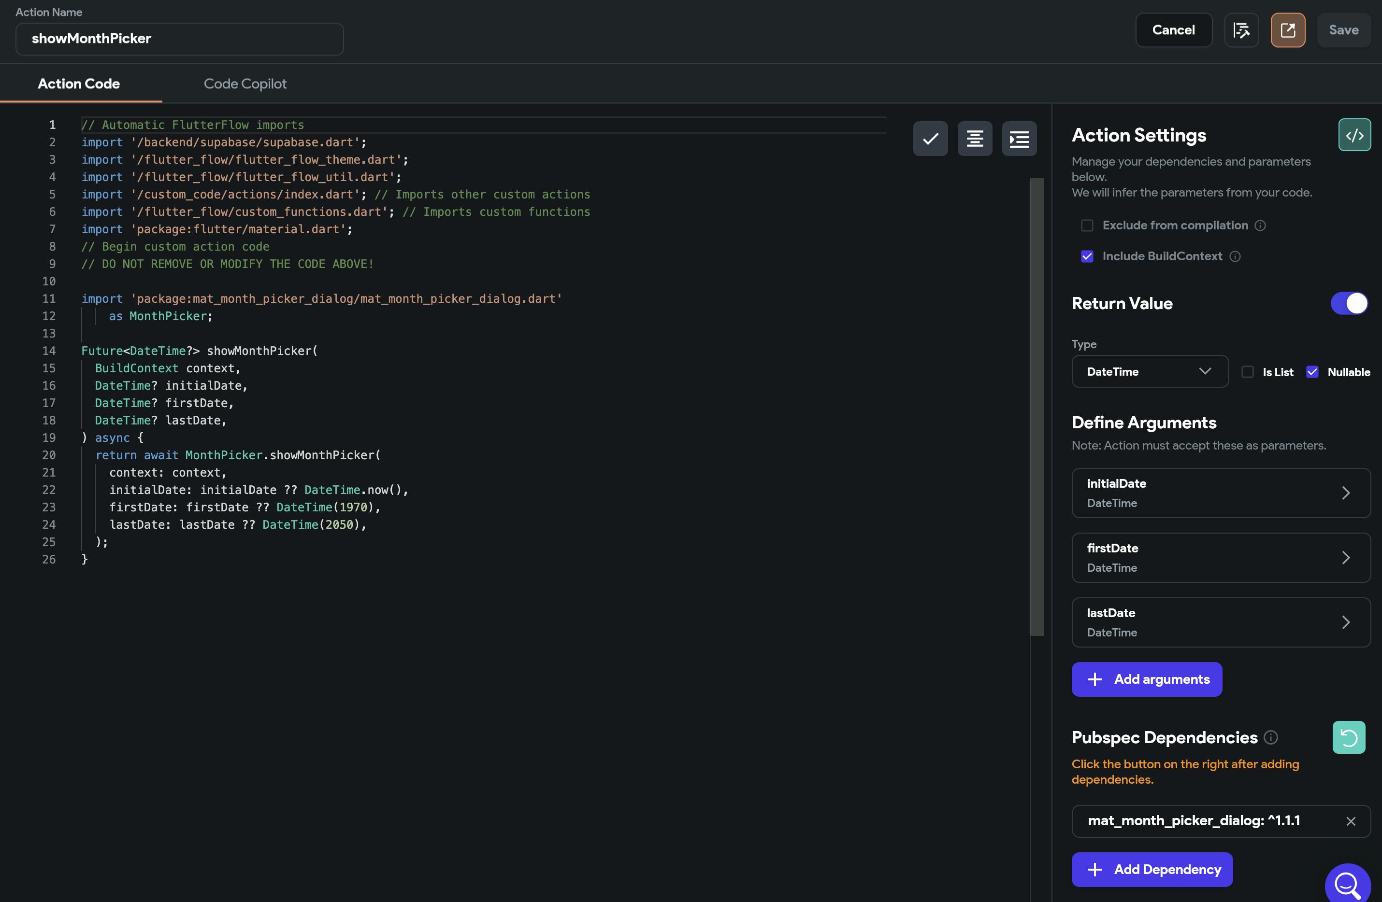Click the center-align format code icon

[974, 139]
